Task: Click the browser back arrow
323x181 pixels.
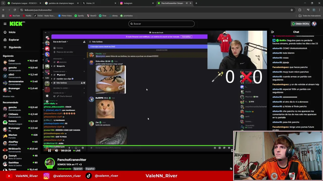Action: (x=3, y=10)
